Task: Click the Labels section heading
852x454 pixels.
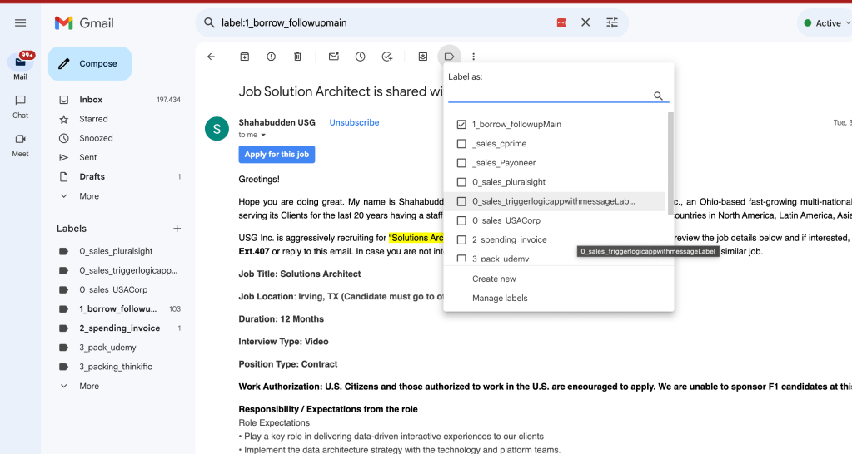Action: [x=71, y=229]
